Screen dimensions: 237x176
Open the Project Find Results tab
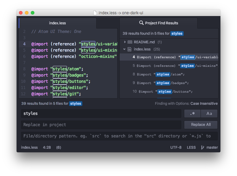[158, 23]
